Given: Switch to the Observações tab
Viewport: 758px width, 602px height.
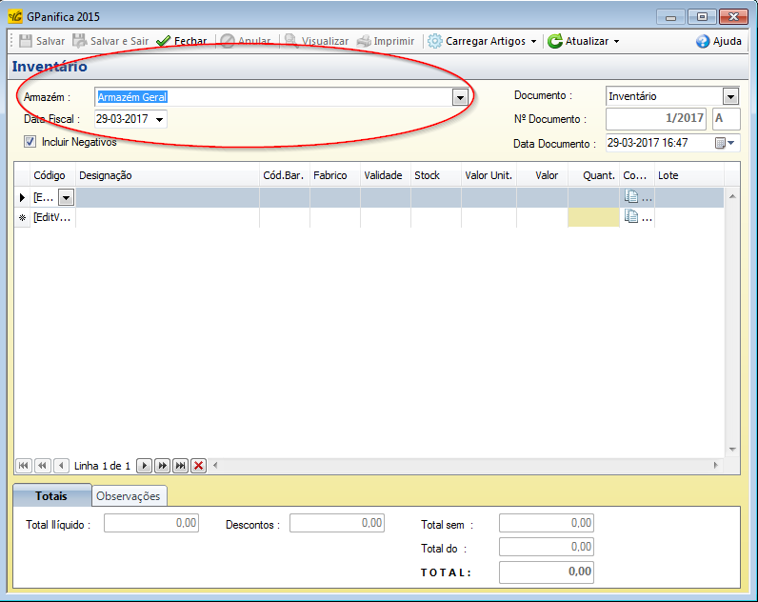Looking at the screenshot, I should [130, 496].
